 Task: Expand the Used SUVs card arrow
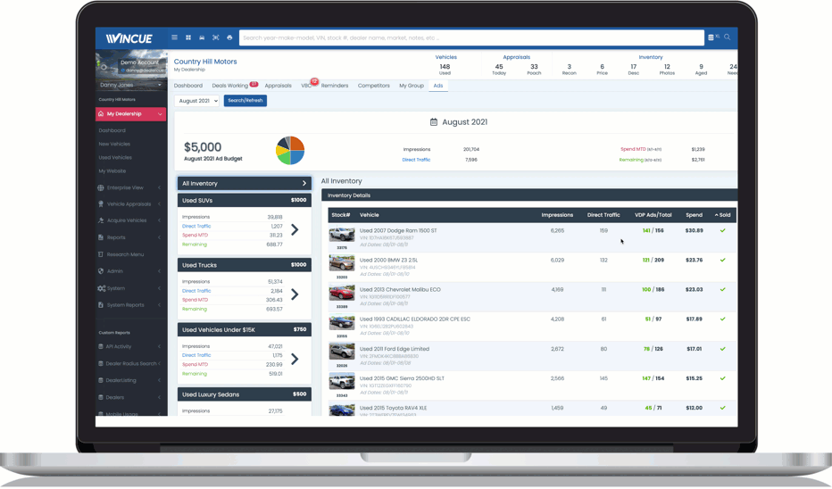295,229
